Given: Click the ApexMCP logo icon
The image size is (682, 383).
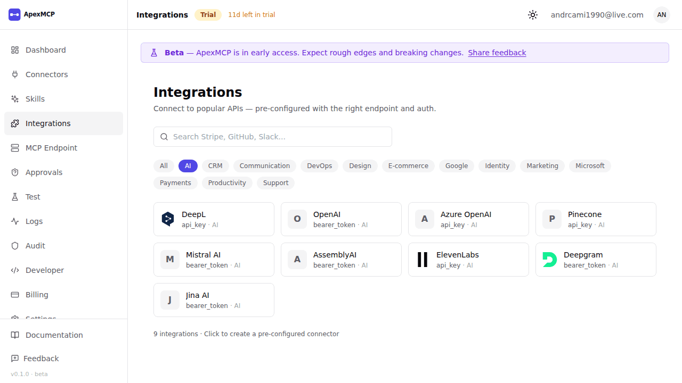Looking at the screenshot, I should coord(14,14).
